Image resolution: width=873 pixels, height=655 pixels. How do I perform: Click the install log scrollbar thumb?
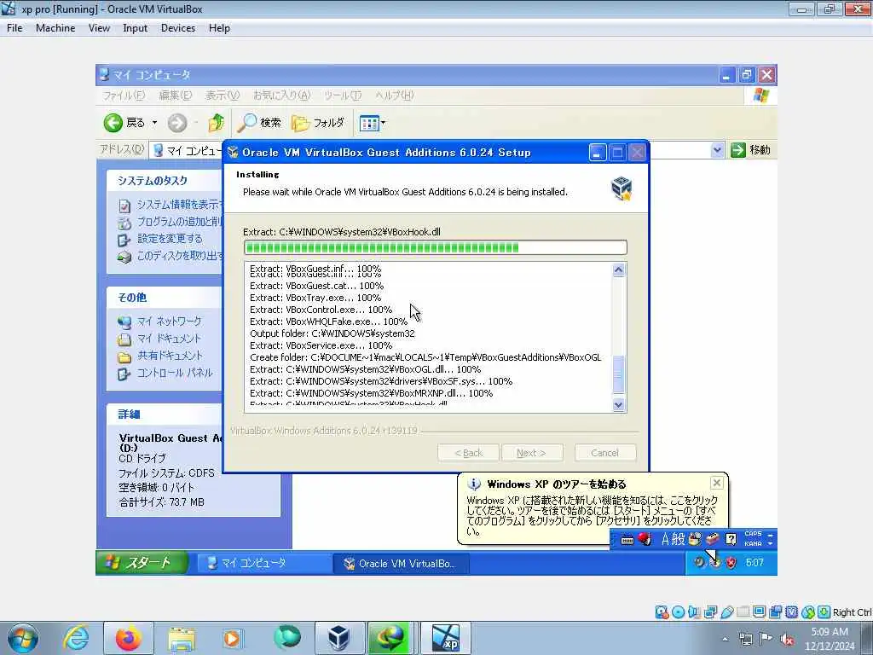619,375
